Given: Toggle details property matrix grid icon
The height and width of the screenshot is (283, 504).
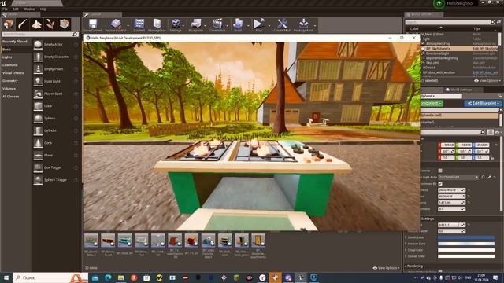Looking at the screenshot, I should pos(490,132).
